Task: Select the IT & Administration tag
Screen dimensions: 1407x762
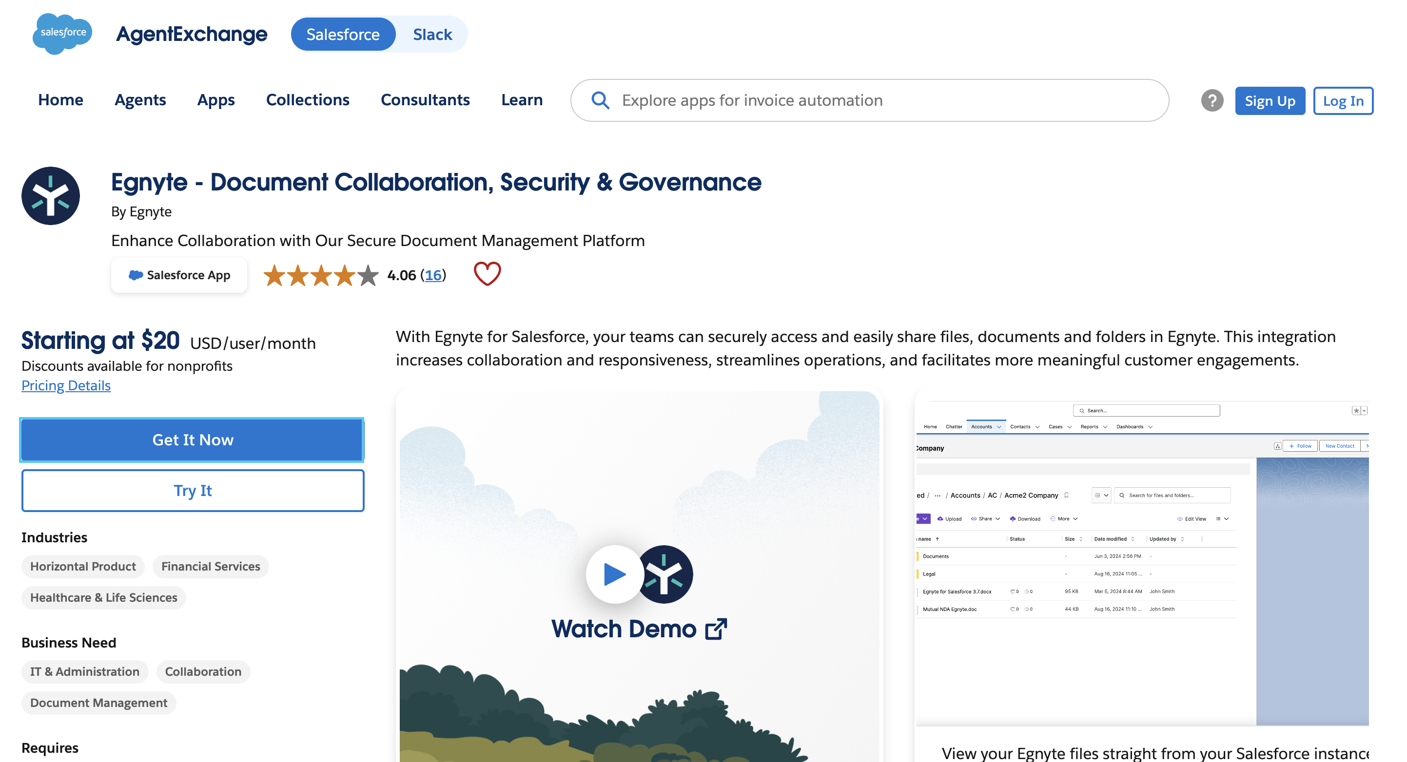Action: tap(85, 672)
